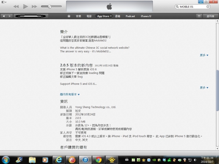
Task: Click the 10.3 MB size value
Action: click(80, 121)
